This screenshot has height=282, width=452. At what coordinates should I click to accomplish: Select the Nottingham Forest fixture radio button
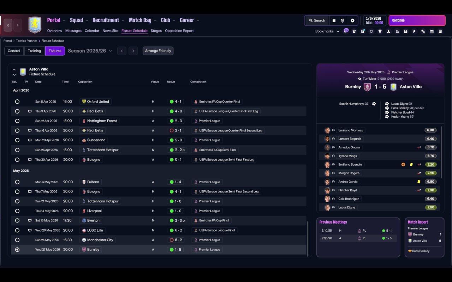[x=17, y=121]
